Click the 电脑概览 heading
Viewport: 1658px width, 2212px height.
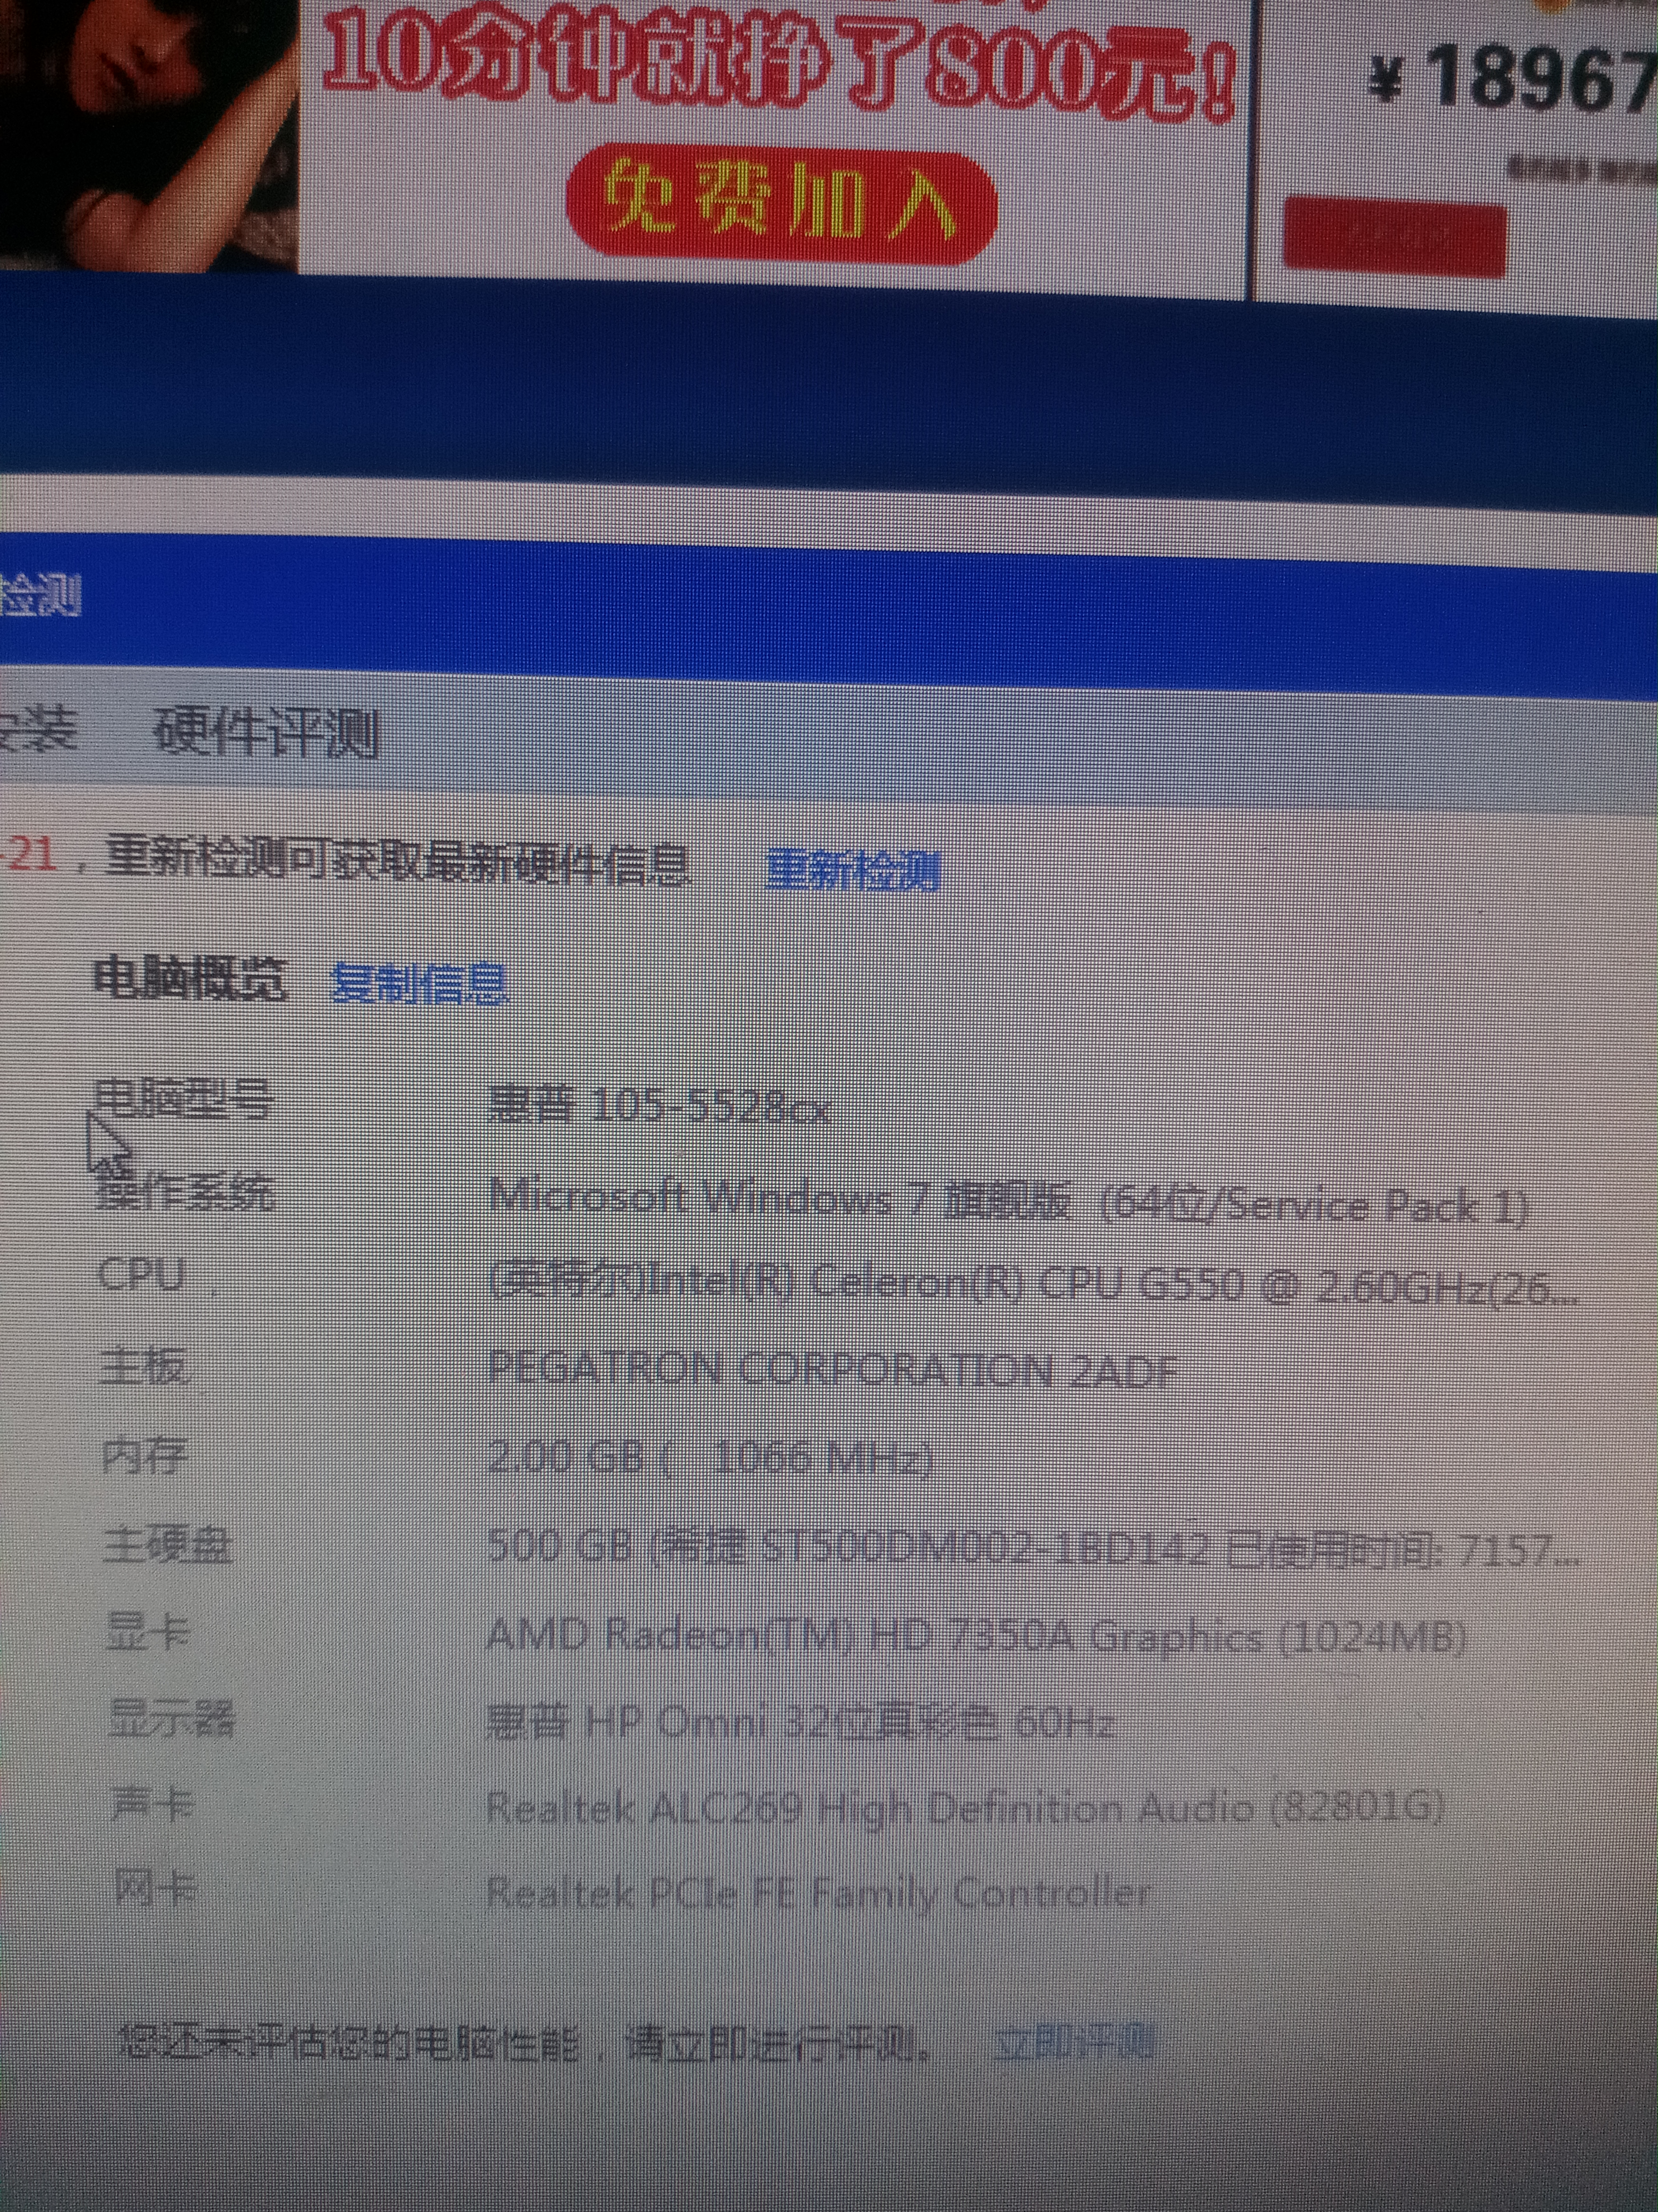click(190, 979)
